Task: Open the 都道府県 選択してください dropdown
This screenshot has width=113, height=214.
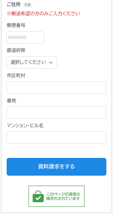Action: pyautogui.click(x=32, y=63)
